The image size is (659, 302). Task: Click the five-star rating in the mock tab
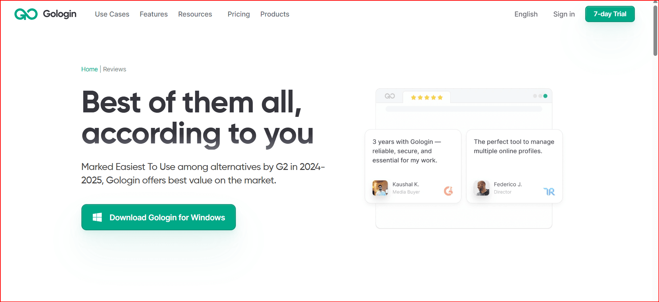(x=427, y=98)
